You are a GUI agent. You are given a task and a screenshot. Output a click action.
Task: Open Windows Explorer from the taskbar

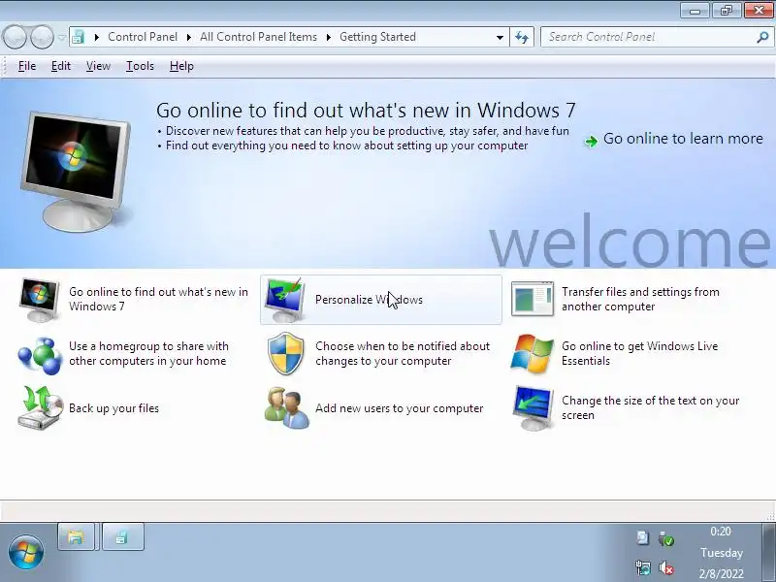[x=76, y=537]
